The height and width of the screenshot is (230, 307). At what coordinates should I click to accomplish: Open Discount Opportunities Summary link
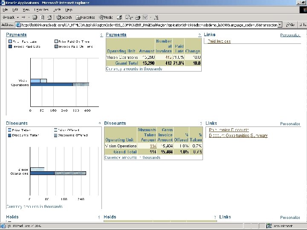tap(238, 135)
